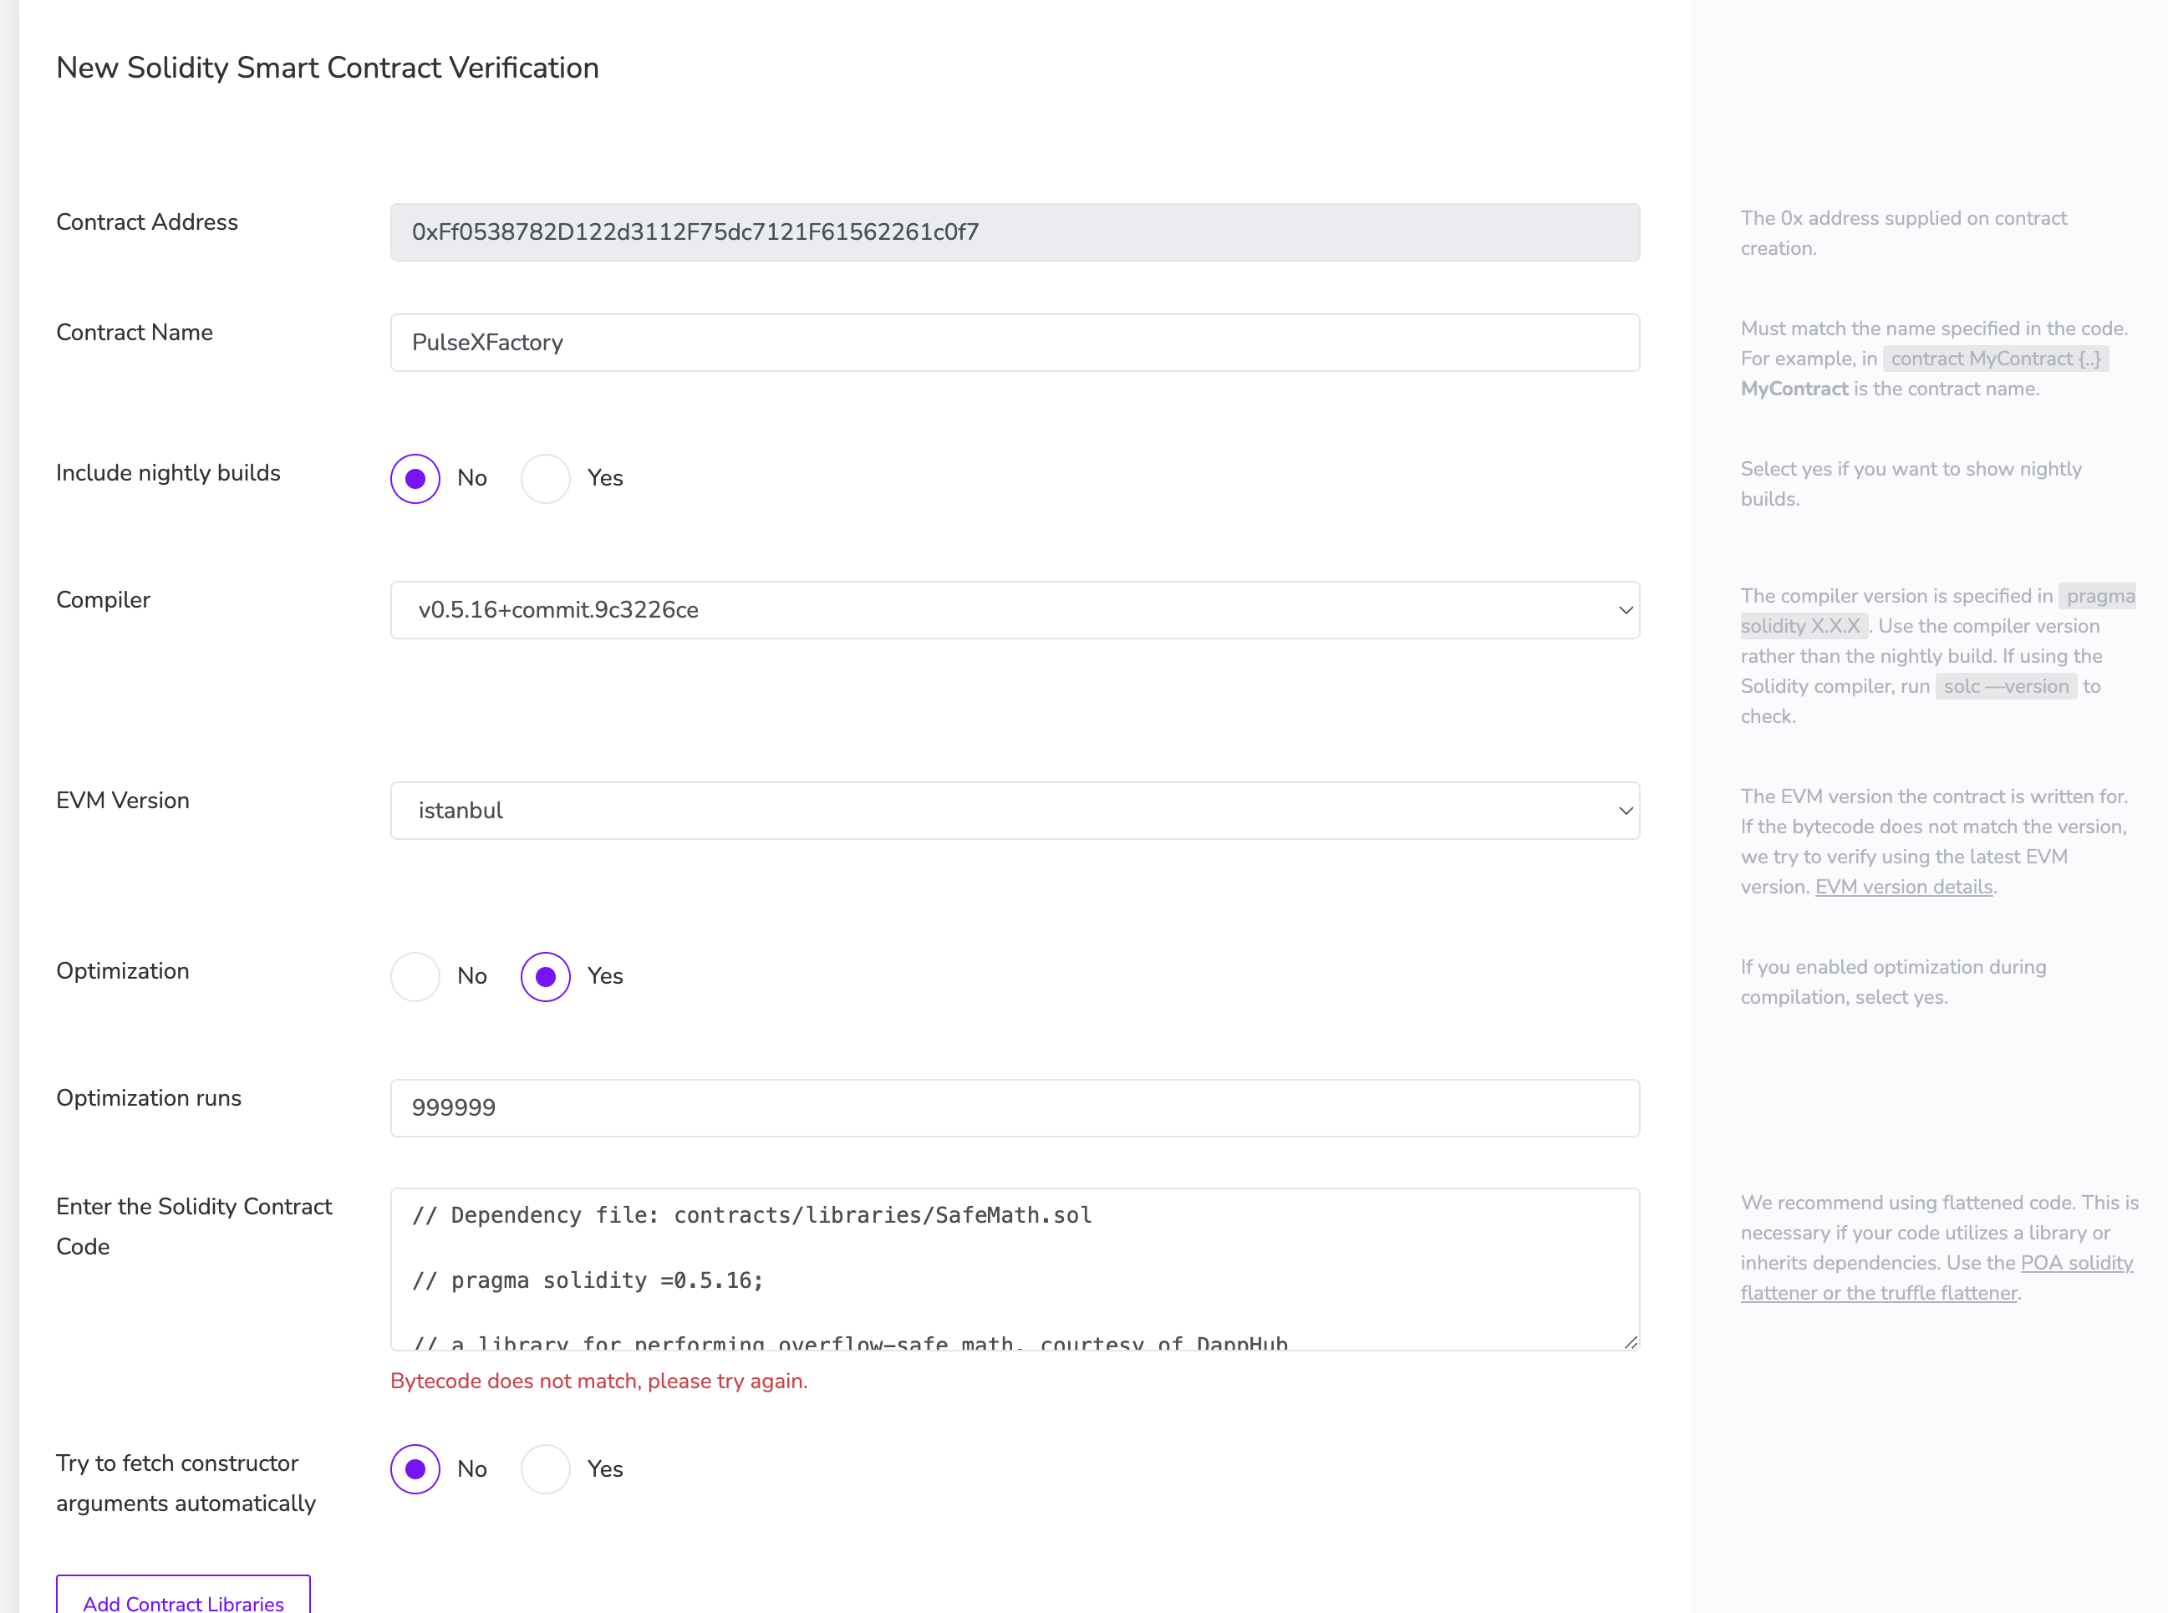
Task: Click the bytecode mismatch error message
Action: pos(599,1381)
